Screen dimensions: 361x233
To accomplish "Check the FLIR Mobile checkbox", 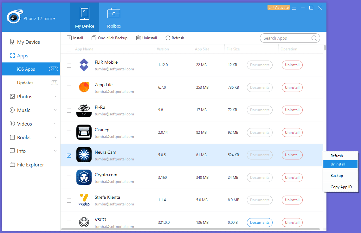I will click(69, 65).
